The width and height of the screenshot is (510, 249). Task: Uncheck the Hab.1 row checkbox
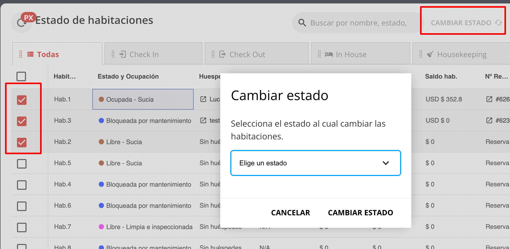click(21, 100)
